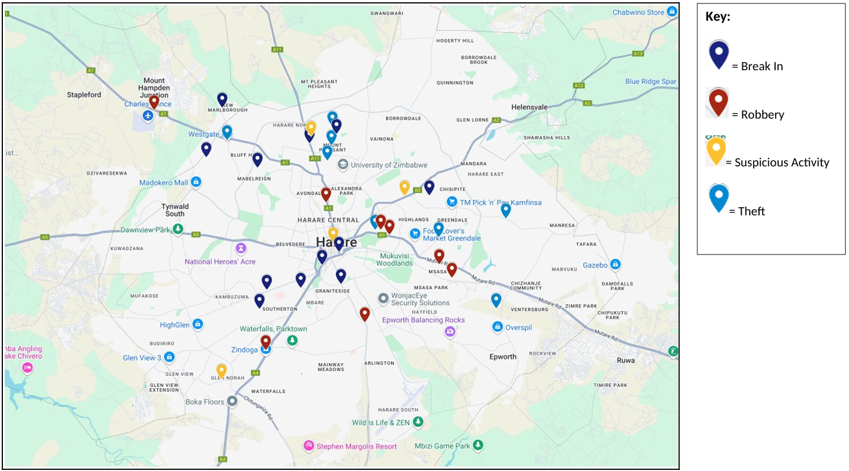The width and height of the screenshot is (849, 471).
Task: Click the robbery pin at Mount Hampden Junction
Action: 154,101
